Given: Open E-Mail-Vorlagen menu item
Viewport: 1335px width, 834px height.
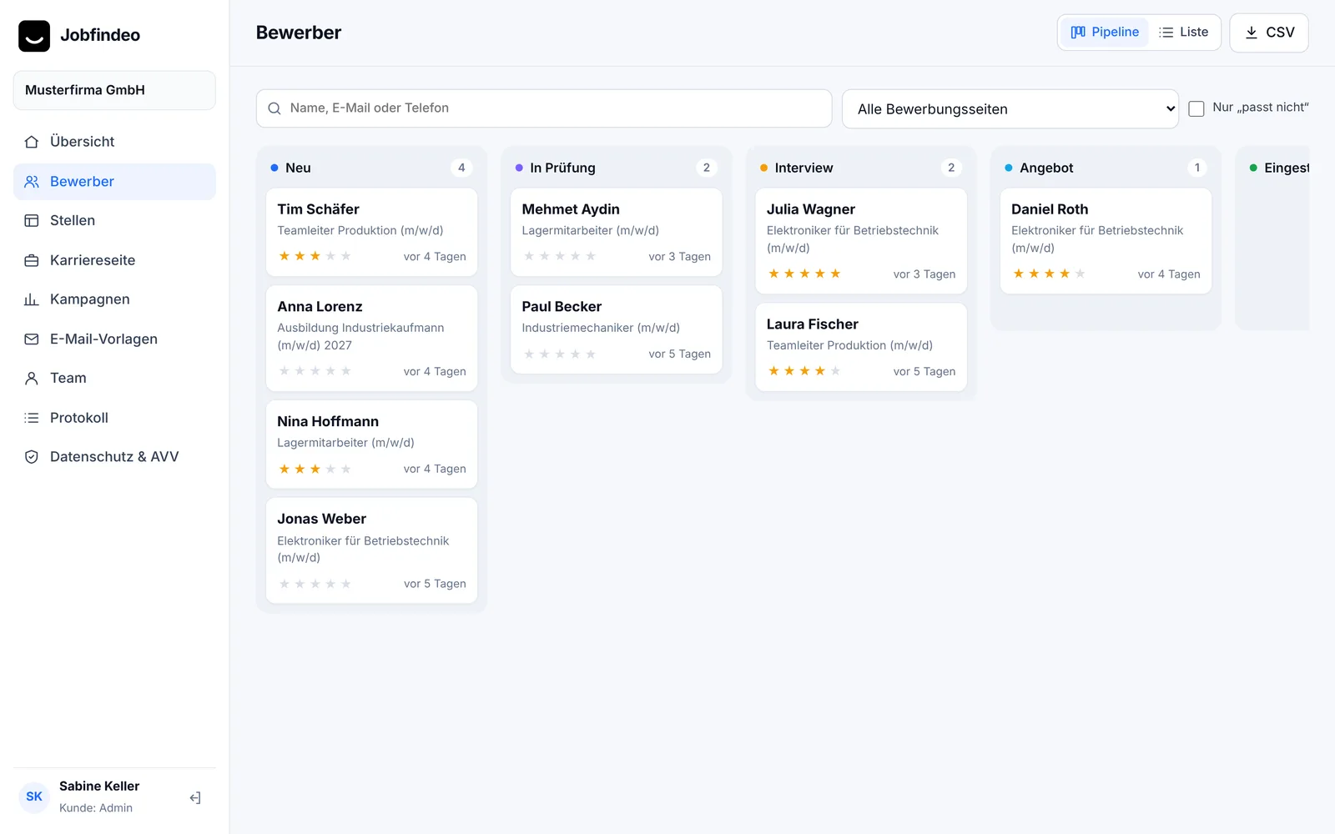Looking at the screenshot, I should 114,339.
